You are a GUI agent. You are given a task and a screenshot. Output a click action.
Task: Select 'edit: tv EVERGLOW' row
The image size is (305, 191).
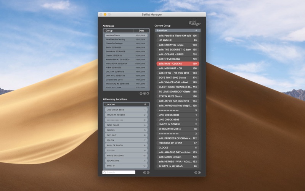tap(178, 59)
